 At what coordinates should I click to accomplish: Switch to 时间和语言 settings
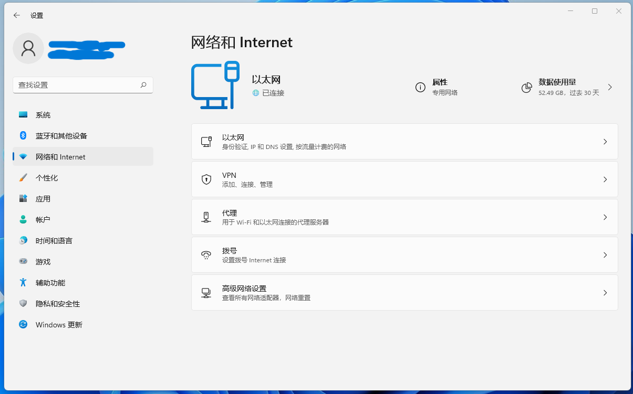tap(83, 241)
